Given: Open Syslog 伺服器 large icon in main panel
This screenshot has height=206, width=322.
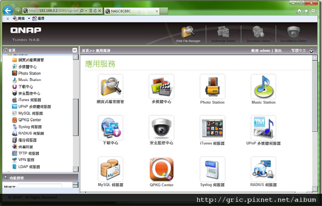Looking at the screenshot, I should (x=212, y=169).
